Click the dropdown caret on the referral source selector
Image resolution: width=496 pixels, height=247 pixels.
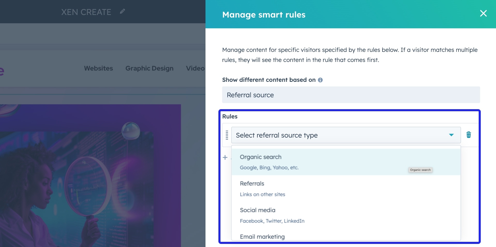click(x=451, y=135)
